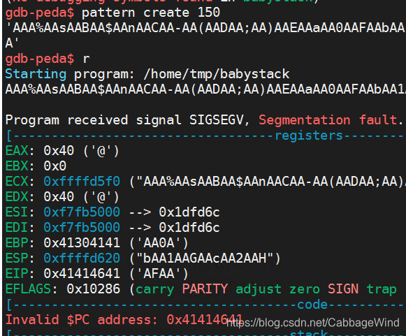The width and height of the screenshot is (406, 336).
Task: Click the ESI address 0xf7fb5000
Action: click(x=82, y=212)
